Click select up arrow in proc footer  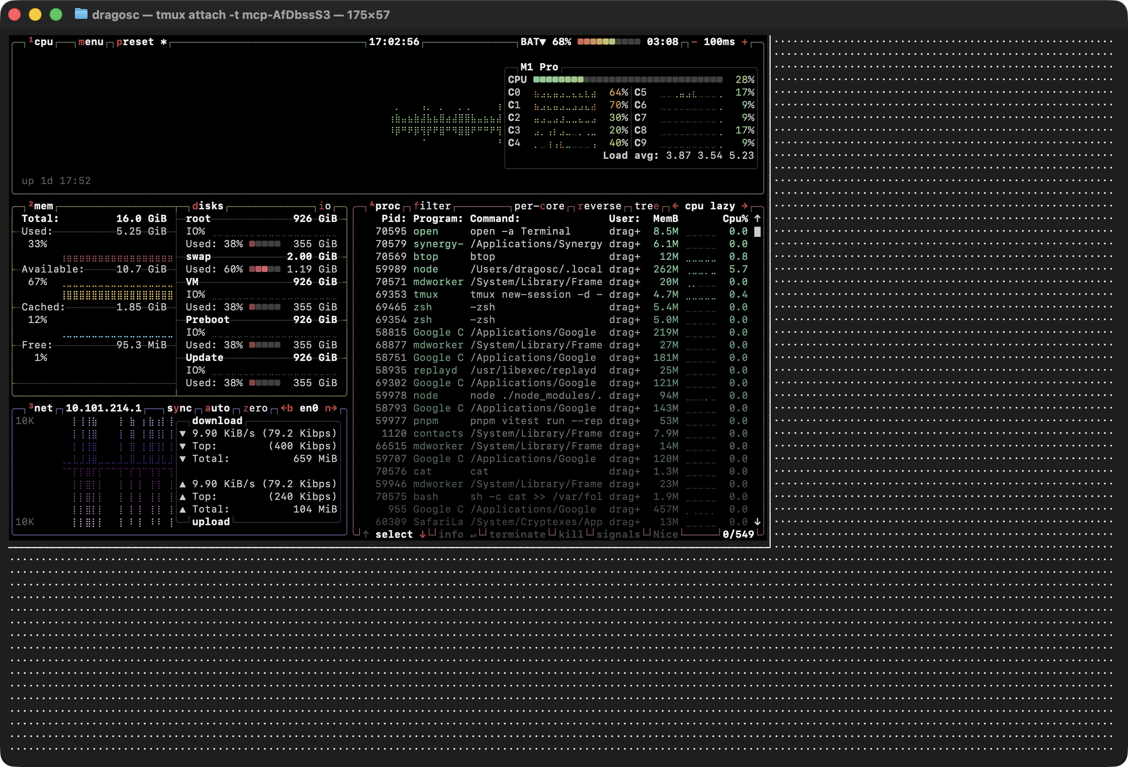[x=366, y=535]
